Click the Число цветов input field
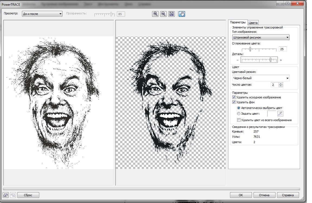The width and height of the screenshot is (312, 203). pyautogui.click(x=275, y=85)
